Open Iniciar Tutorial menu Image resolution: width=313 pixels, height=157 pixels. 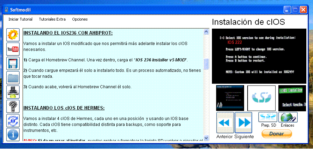click(20, 19)
